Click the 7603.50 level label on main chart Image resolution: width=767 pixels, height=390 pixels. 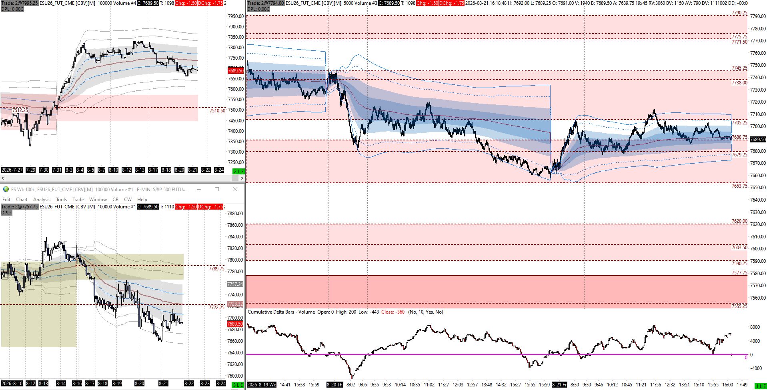(739, 248)
